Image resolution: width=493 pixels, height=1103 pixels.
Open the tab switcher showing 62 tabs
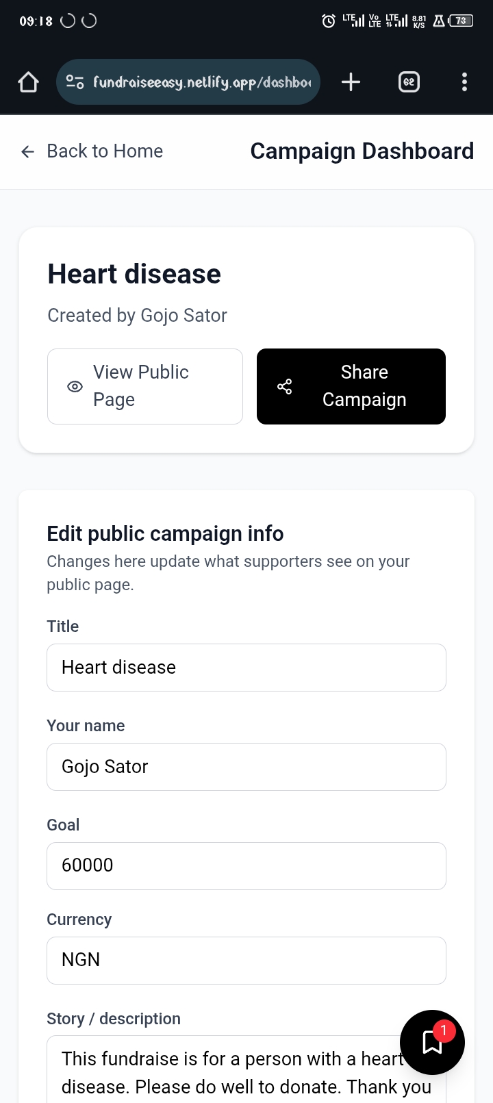coord(409,82)
